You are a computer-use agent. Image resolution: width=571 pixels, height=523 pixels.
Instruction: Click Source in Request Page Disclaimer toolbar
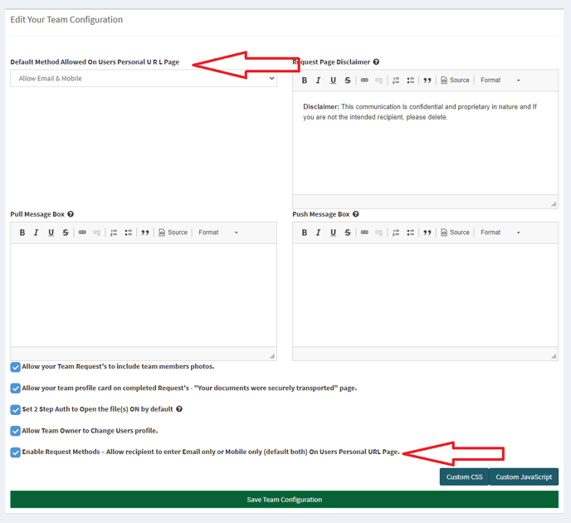pos(455,81)
